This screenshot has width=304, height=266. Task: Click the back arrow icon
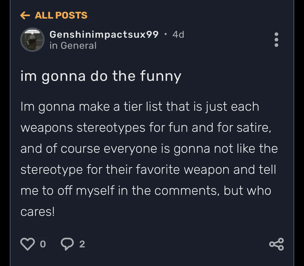click(25, 15)
